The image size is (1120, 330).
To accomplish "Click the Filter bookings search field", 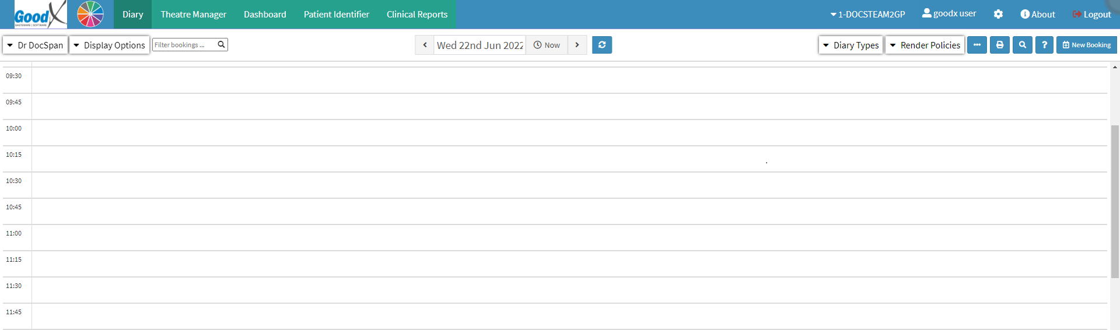I will click(x=184, y=45).
